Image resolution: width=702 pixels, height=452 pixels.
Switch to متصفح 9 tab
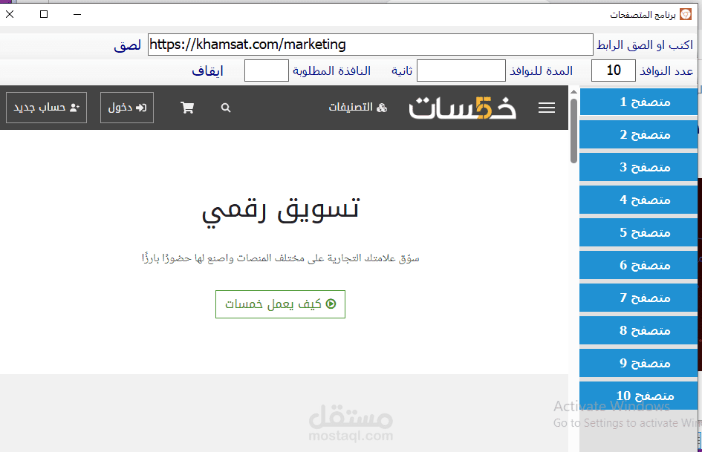[638, 363]
